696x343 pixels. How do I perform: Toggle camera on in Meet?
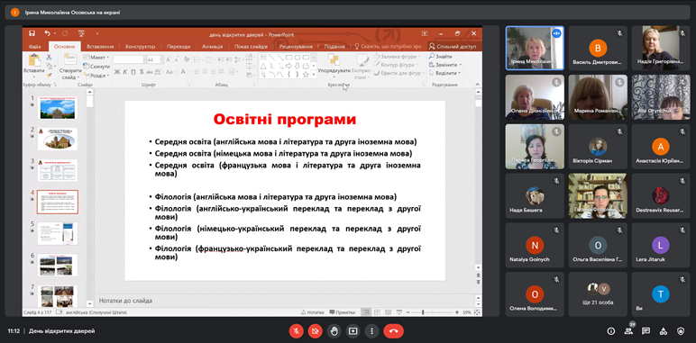pos(316,330)
